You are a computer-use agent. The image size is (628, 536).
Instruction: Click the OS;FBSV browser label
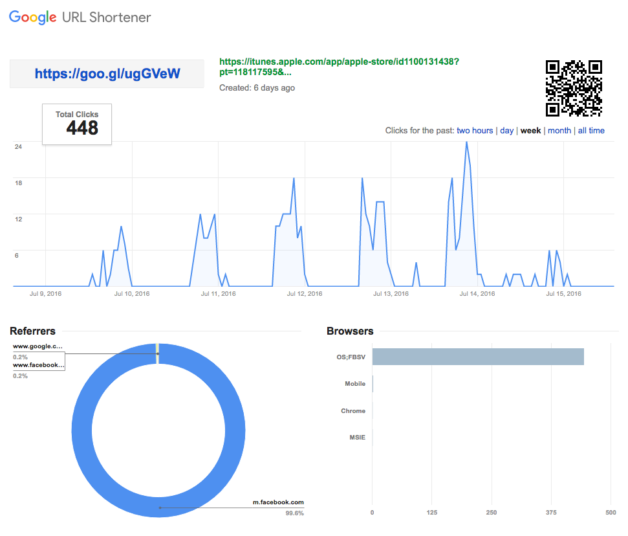coord(351,357)
